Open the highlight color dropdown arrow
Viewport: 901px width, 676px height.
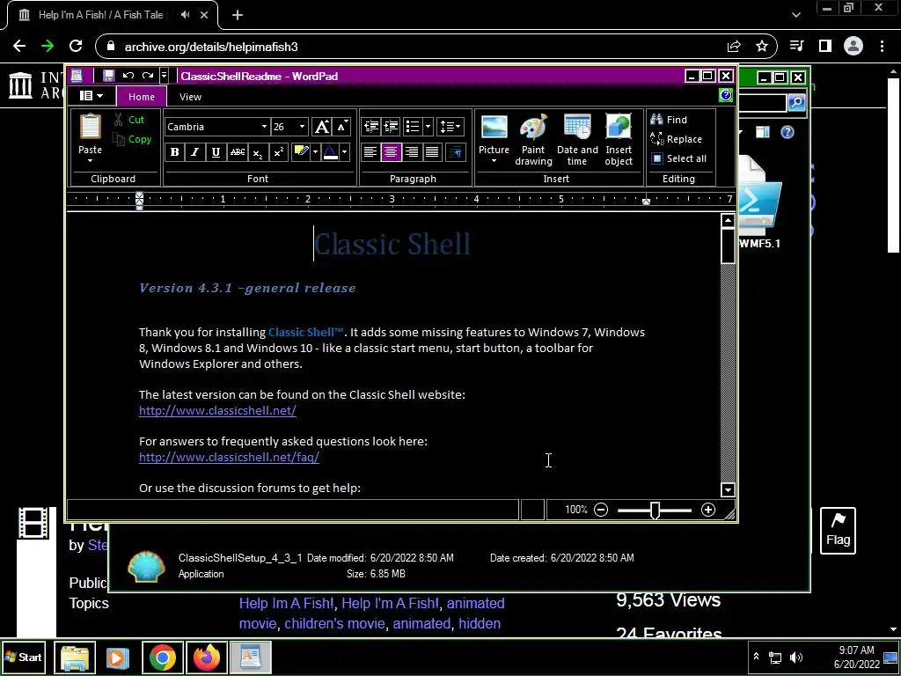point(315,152)
